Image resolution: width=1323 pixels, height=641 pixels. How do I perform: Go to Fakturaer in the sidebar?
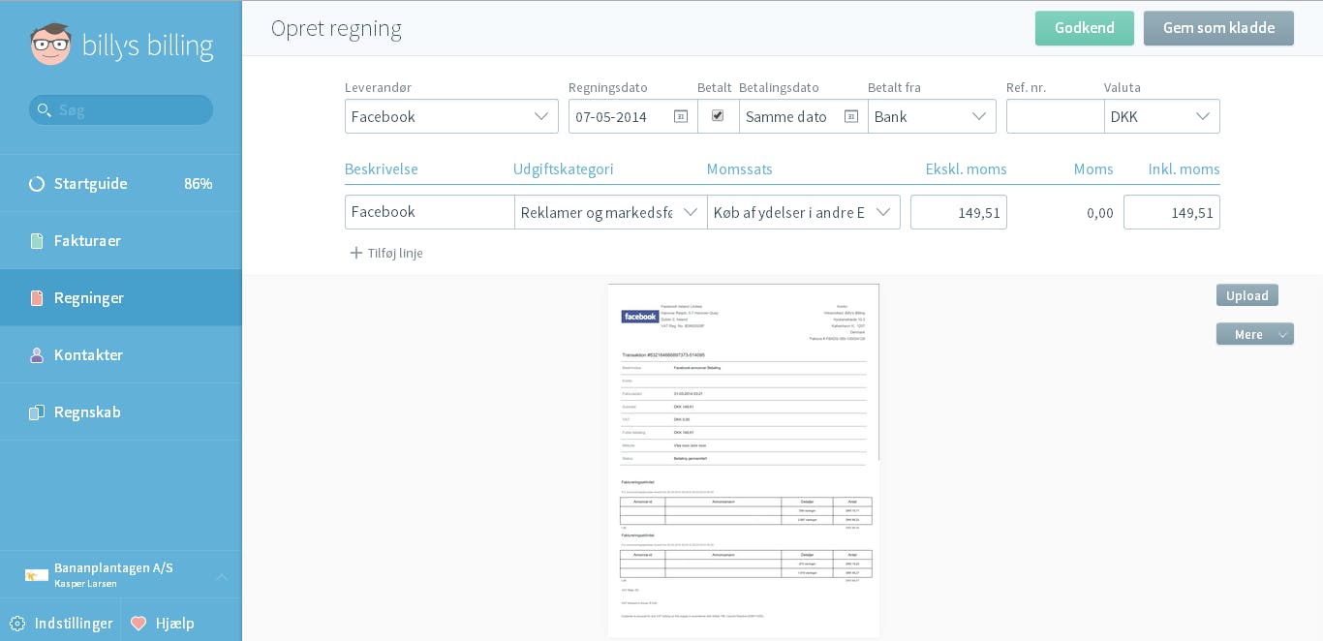click(120, 241)
